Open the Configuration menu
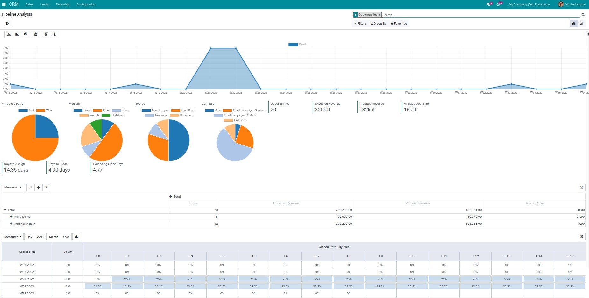Viewport: 589px width, 298px height. click(86, 4)
